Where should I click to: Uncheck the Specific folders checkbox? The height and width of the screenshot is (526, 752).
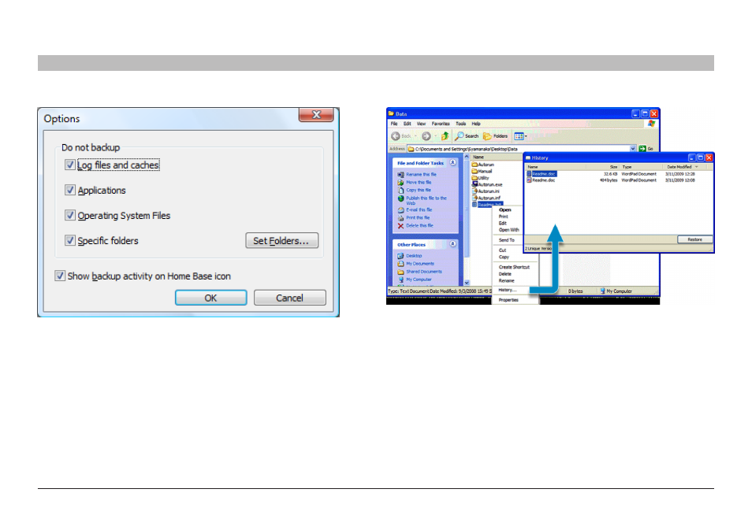[70, 240]
